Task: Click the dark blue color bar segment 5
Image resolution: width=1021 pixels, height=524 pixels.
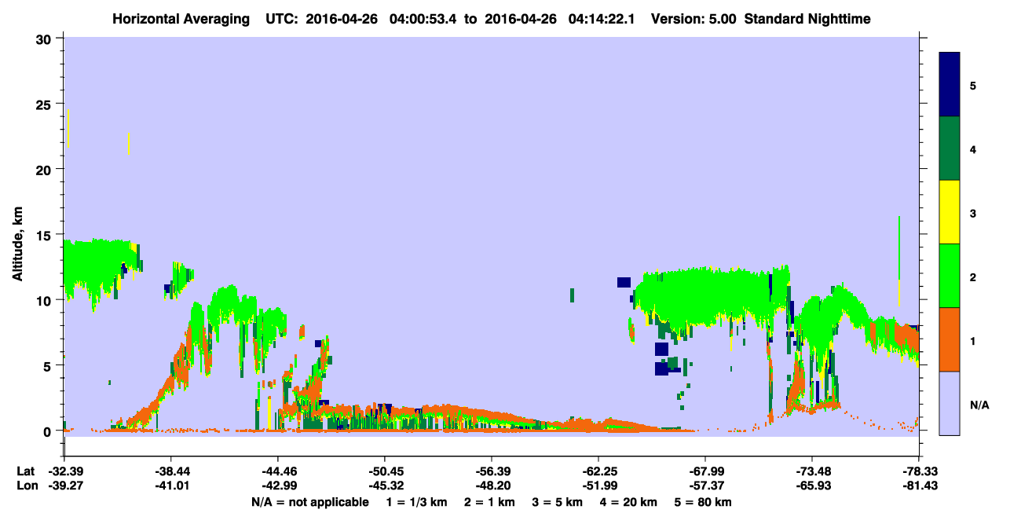Action: point(950,84)
